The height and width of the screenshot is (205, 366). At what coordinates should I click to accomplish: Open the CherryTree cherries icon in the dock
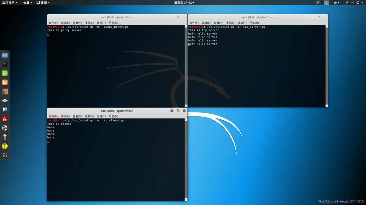[x=5, y=119]
